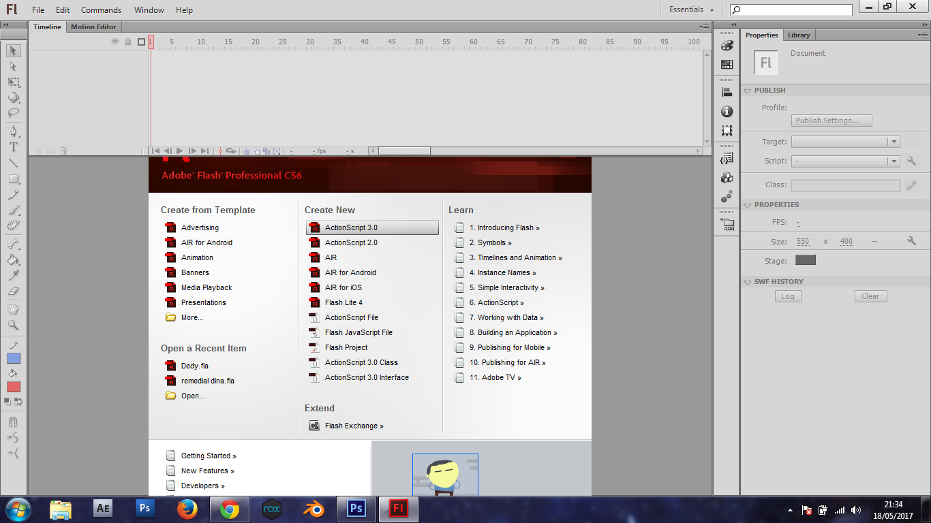Collapse the PUBLISH section
Image resolution: width=931 pixels, height=523 pixels.
[748, 90]
